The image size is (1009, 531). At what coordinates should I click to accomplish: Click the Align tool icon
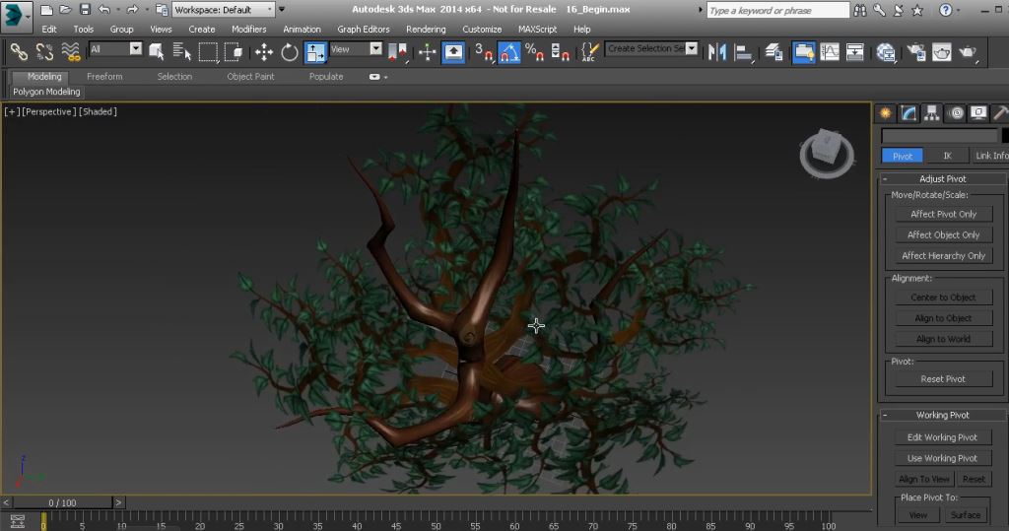point(743,51)
